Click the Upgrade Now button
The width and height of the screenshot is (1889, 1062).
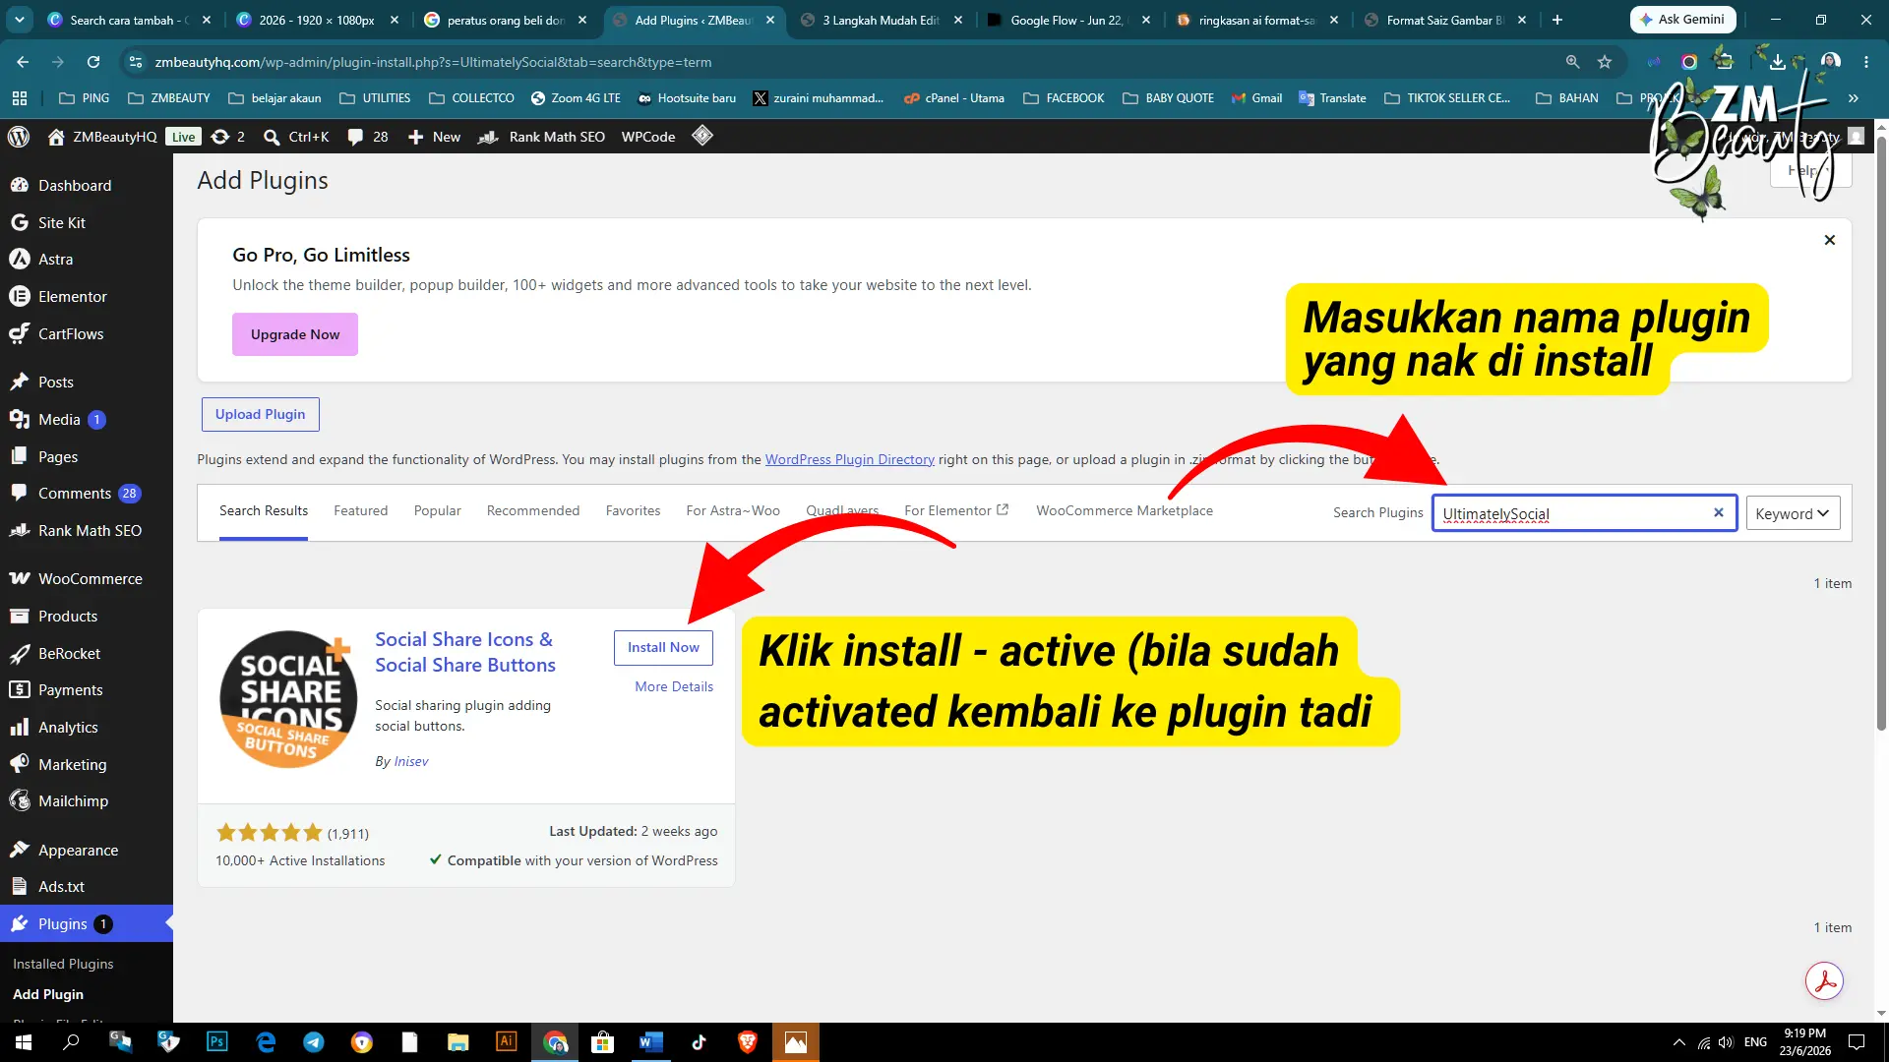click(295, 334)
